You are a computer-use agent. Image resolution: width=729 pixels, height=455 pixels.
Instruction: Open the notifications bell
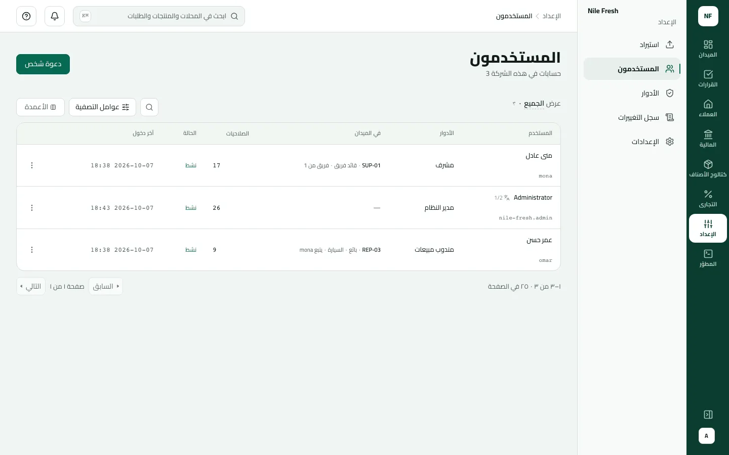55,16
